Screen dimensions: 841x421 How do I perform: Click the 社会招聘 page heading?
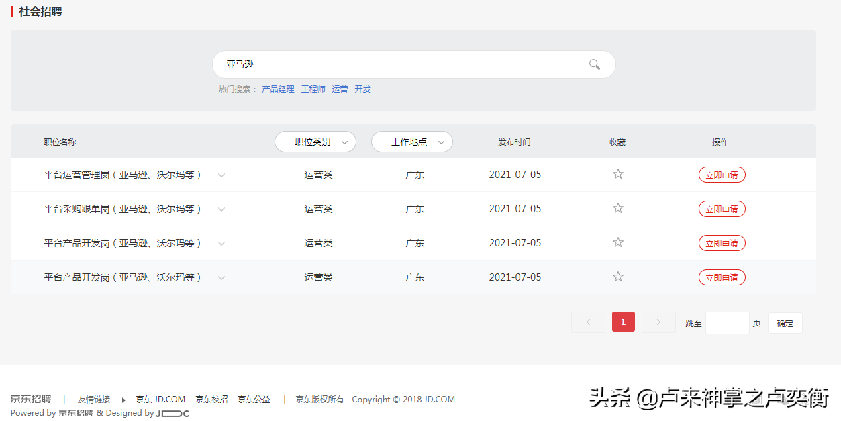pos(40,11)
